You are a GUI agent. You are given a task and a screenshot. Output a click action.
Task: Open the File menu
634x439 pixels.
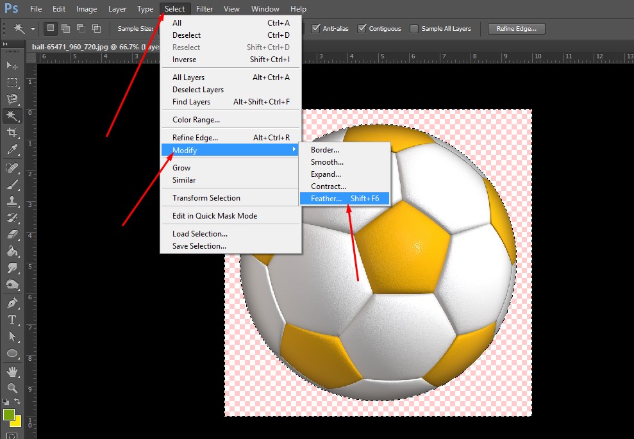pos(36,8)
